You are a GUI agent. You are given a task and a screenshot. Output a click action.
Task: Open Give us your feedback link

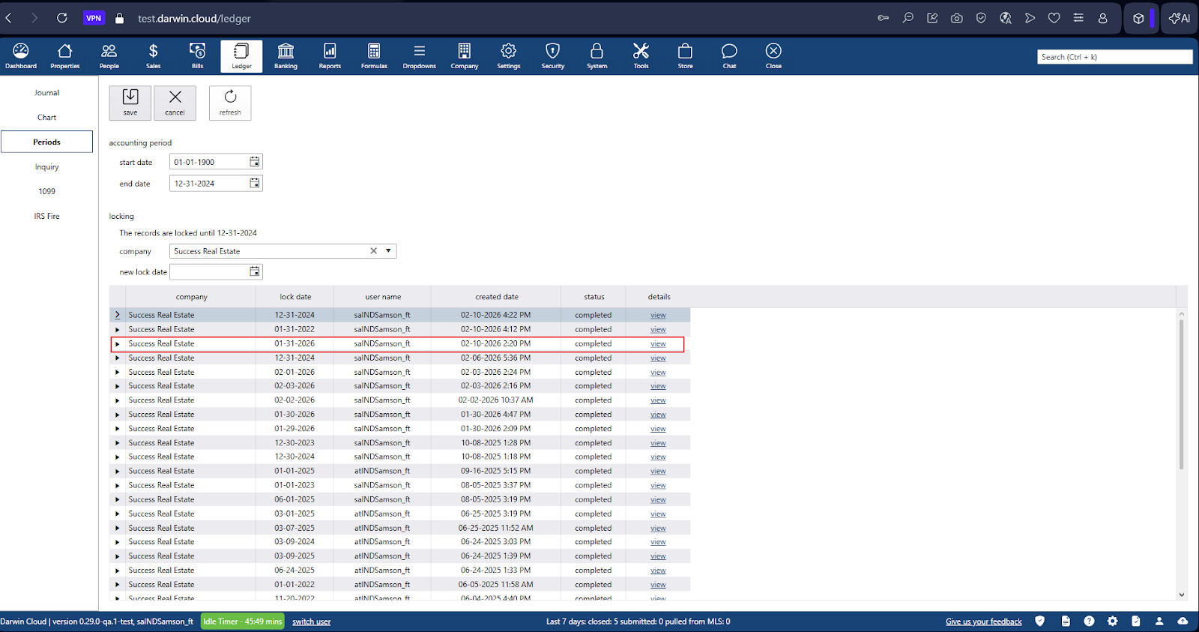[983, 622]
